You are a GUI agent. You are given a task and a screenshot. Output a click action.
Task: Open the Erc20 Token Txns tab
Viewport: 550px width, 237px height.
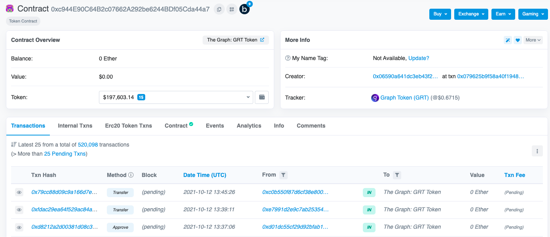coord(128,126)
